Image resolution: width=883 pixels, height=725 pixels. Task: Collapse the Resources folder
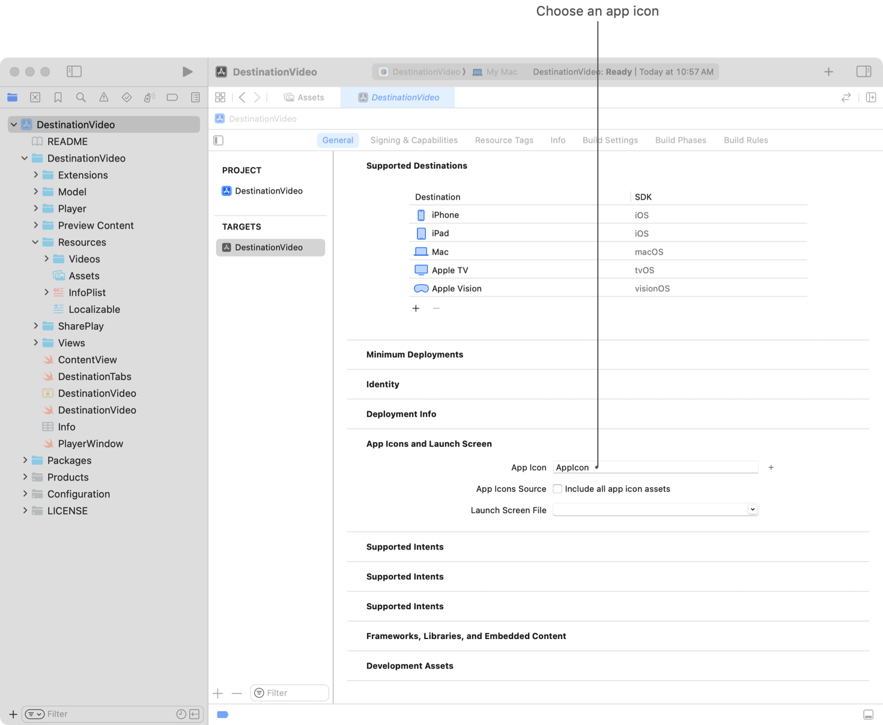click(x=35, y=242)
